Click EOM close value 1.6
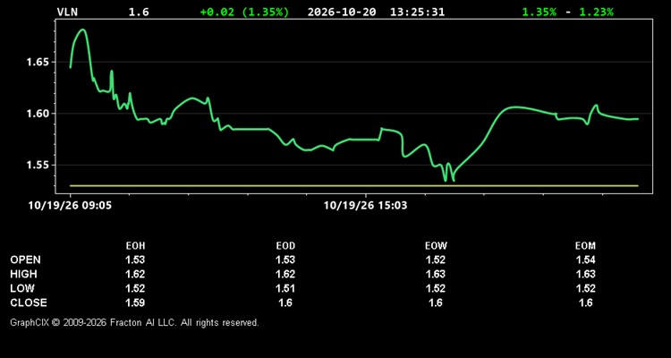The height and width of the screenshot is (358, 671). click(585, 303)
